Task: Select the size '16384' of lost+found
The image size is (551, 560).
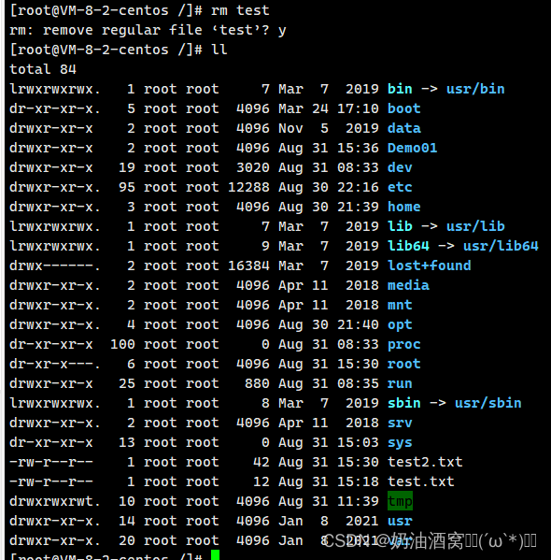Action: tap(248, 266)
